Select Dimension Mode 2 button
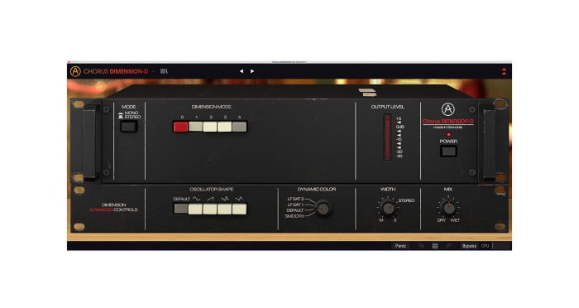Screen dimensions: 579x308 210,127
